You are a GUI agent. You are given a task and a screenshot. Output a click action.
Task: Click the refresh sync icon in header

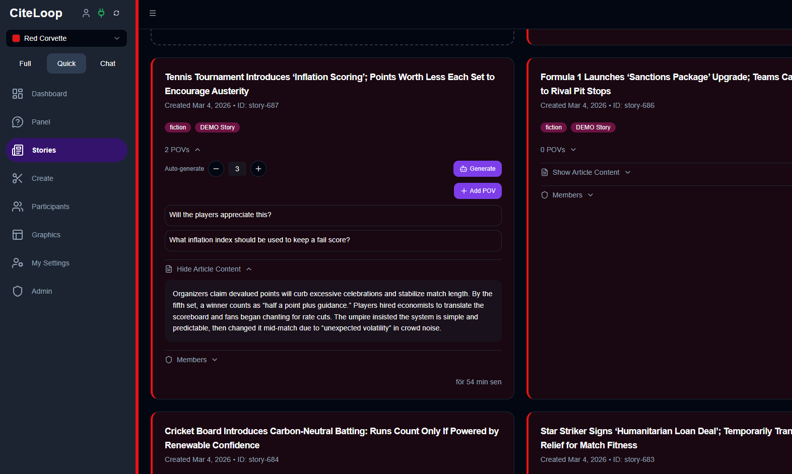pos(116,13)
